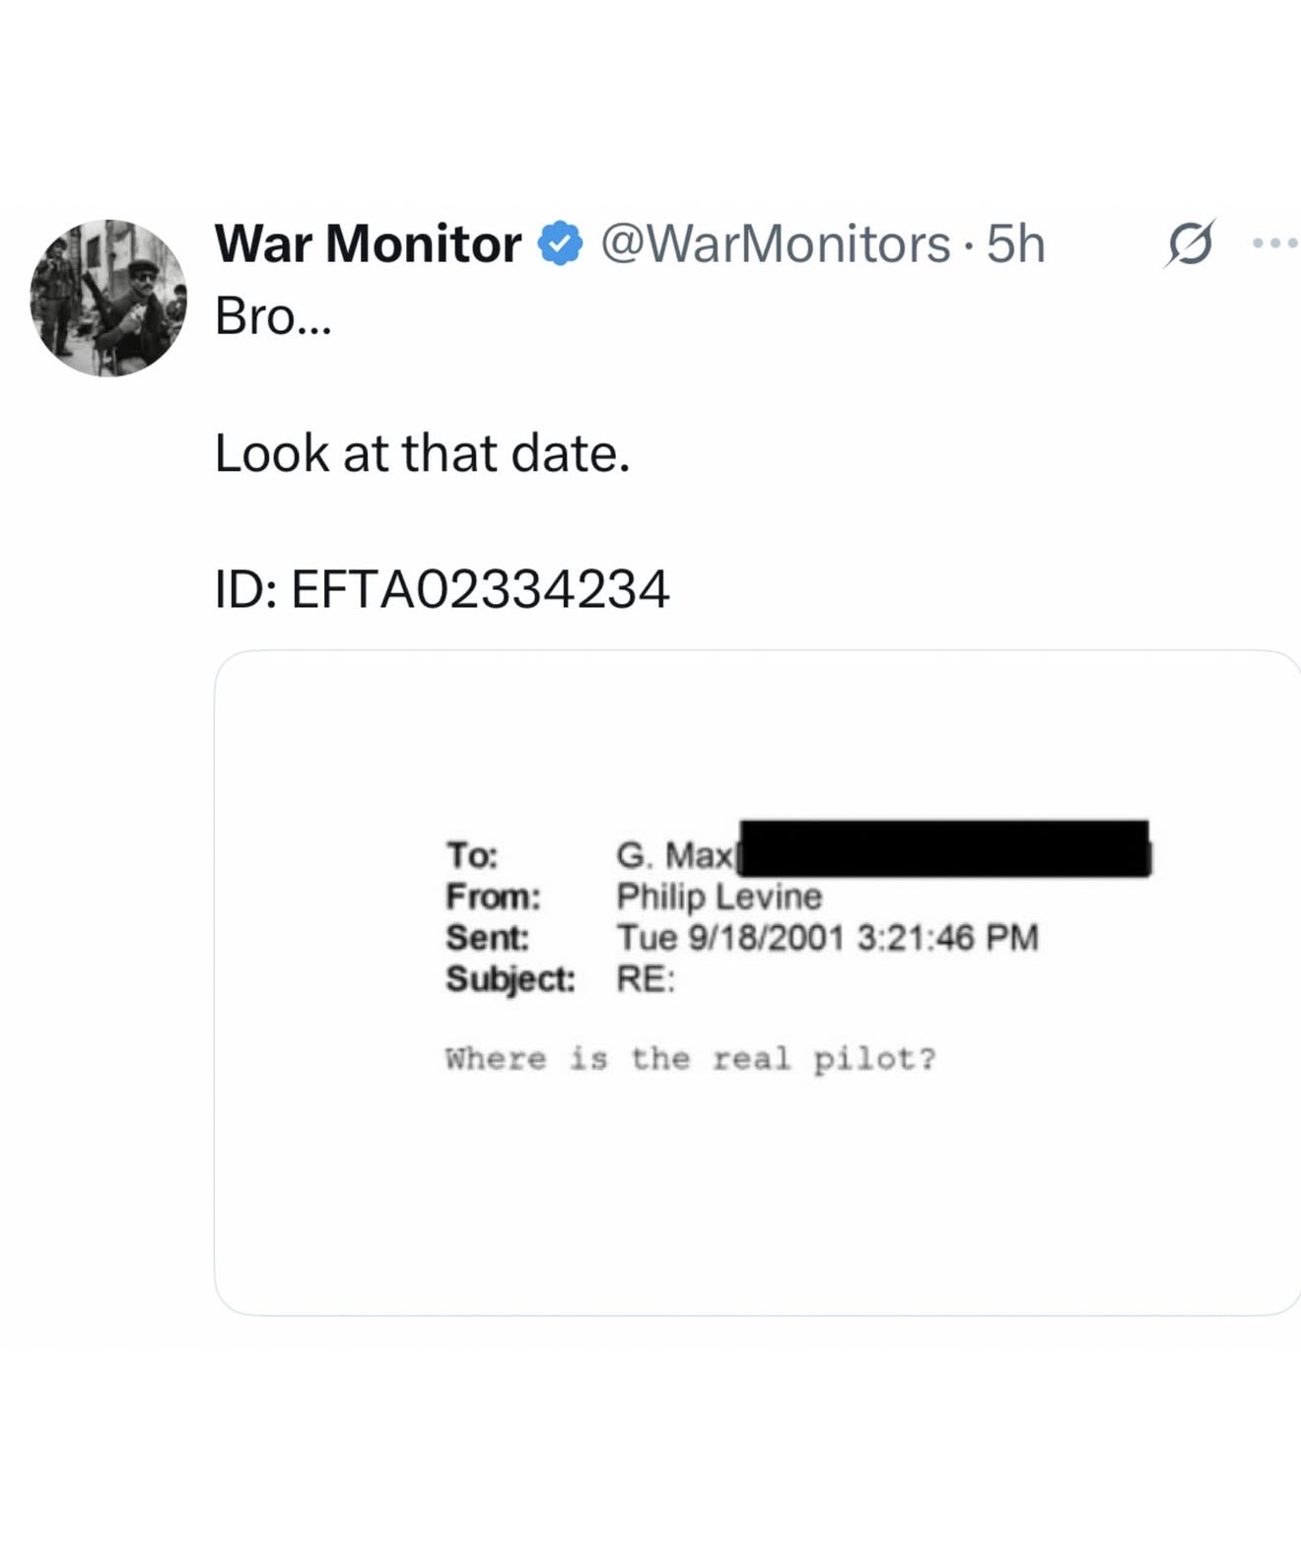Click the sent date Tue 9/18/2001
The height and width of the screenshot is (1542, 1301).
click(x=729, y=937)
